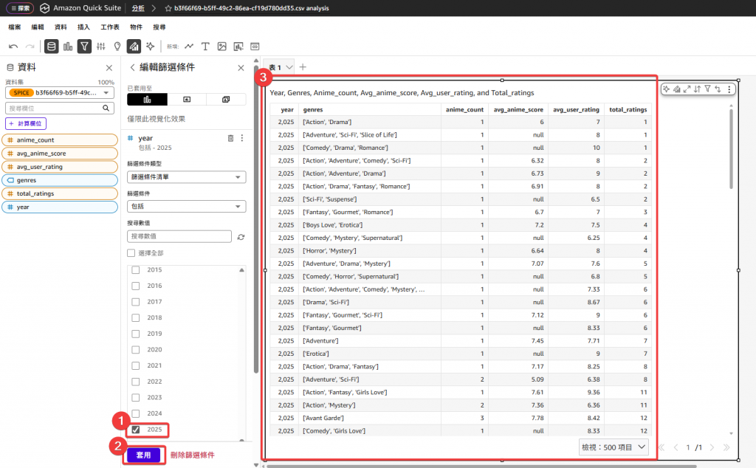Refresh the filter values list
Screen dimensions: 756x468
[x=241, y=237]
